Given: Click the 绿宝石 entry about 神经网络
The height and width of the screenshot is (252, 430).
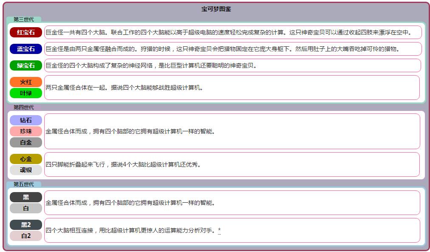Looking at the screenshot, I should pos(151,65).
